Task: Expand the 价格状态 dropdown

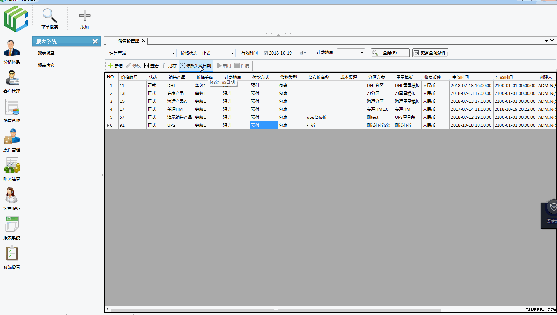Action: [x=232, y=53]
